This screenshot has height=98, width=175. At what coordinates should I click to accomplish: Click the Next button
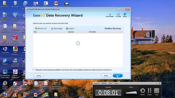tap(118, 76)
